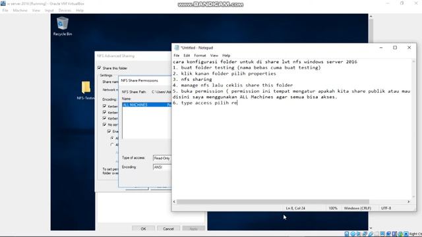The image size is (422, 237).
Task: Open the Notepad Help menu
Action: point(226,55)
